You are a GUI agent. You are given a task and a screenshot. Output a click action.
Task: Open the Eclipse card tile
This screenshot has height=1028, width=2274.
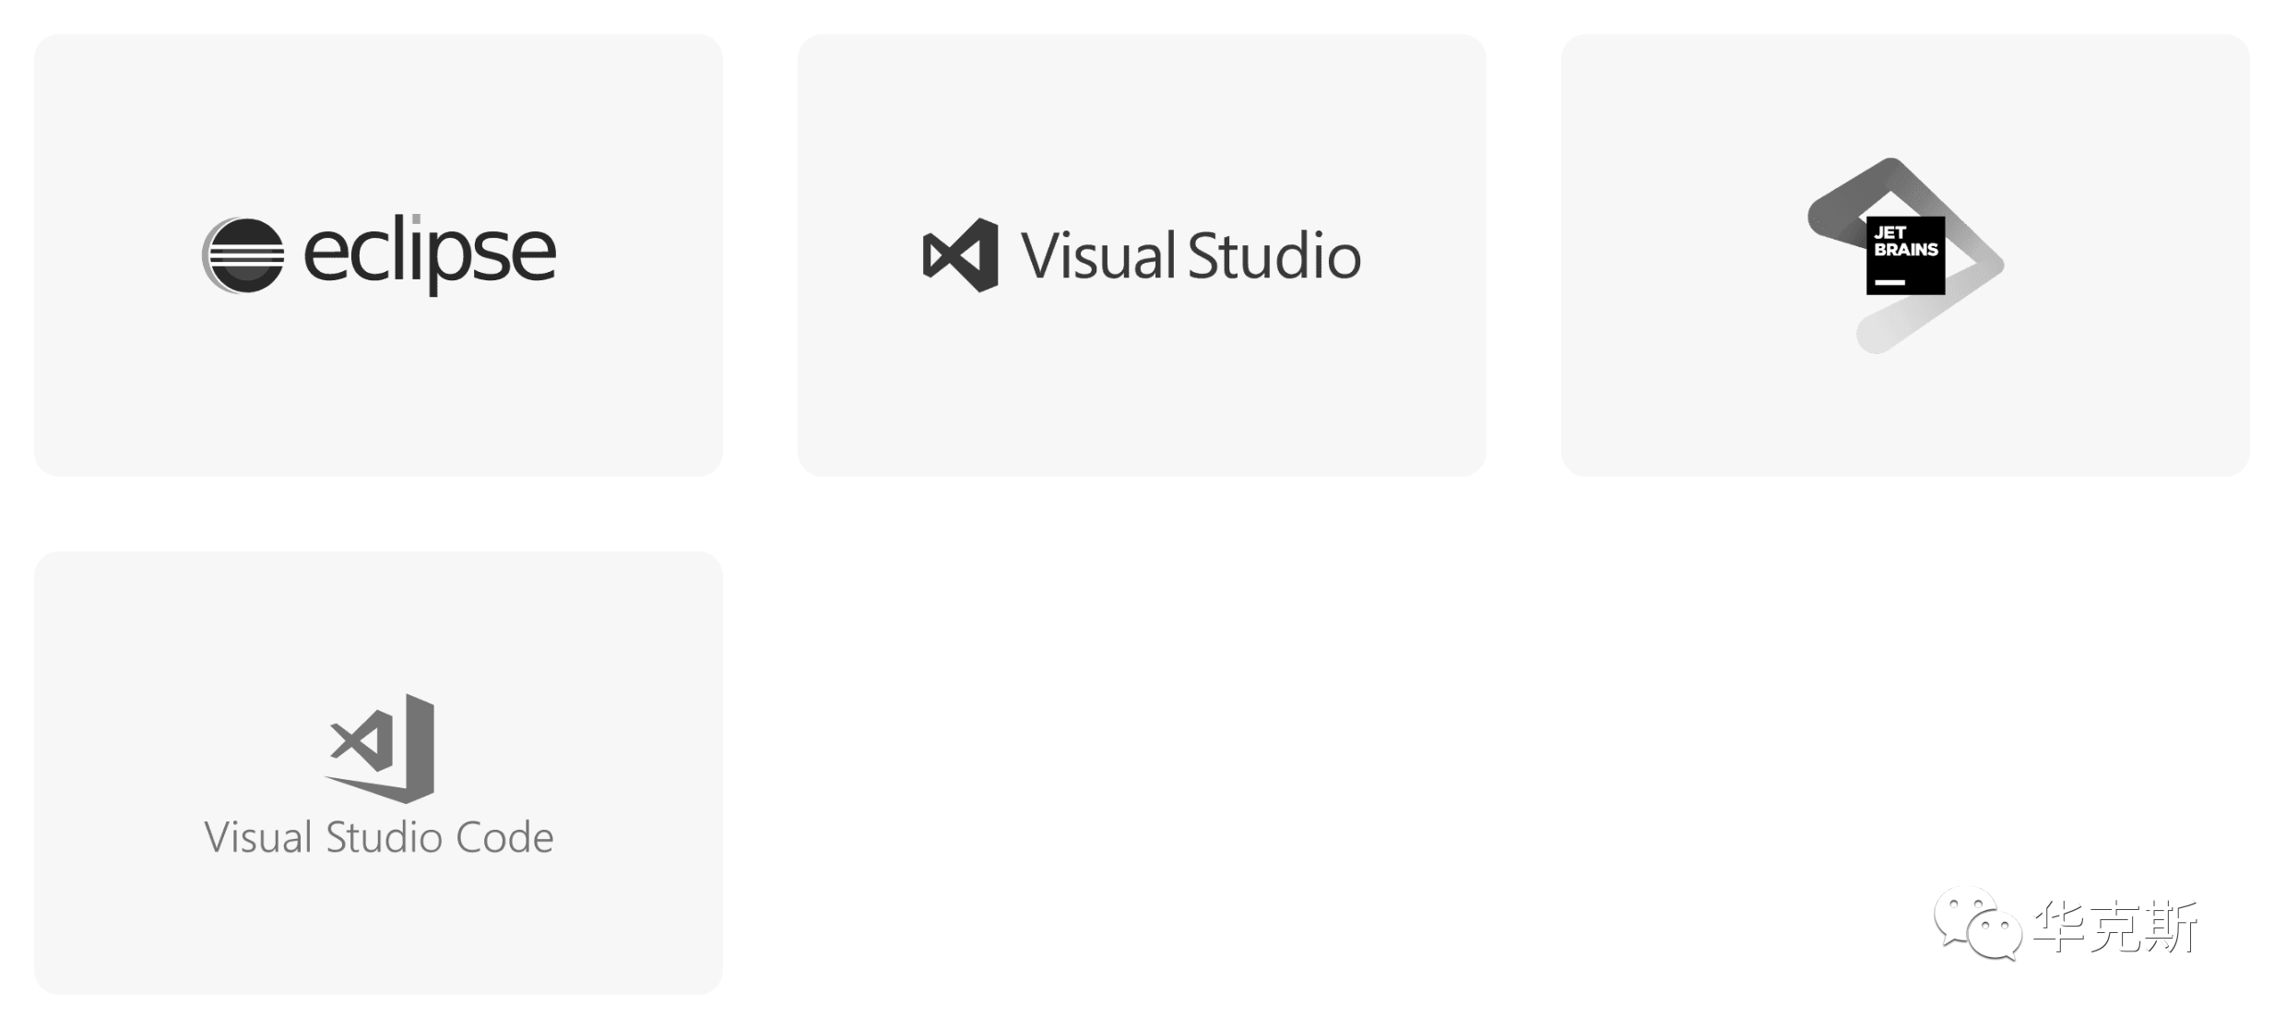pos(378,255)
